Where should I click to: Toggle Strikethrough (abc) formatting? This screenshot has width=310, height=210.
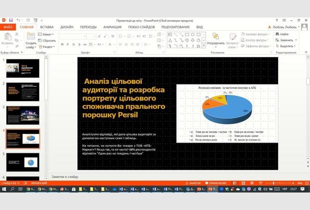point(85,44)
